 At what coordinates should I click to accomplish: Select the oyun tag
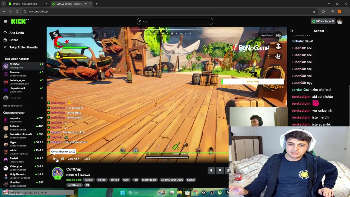126,180
